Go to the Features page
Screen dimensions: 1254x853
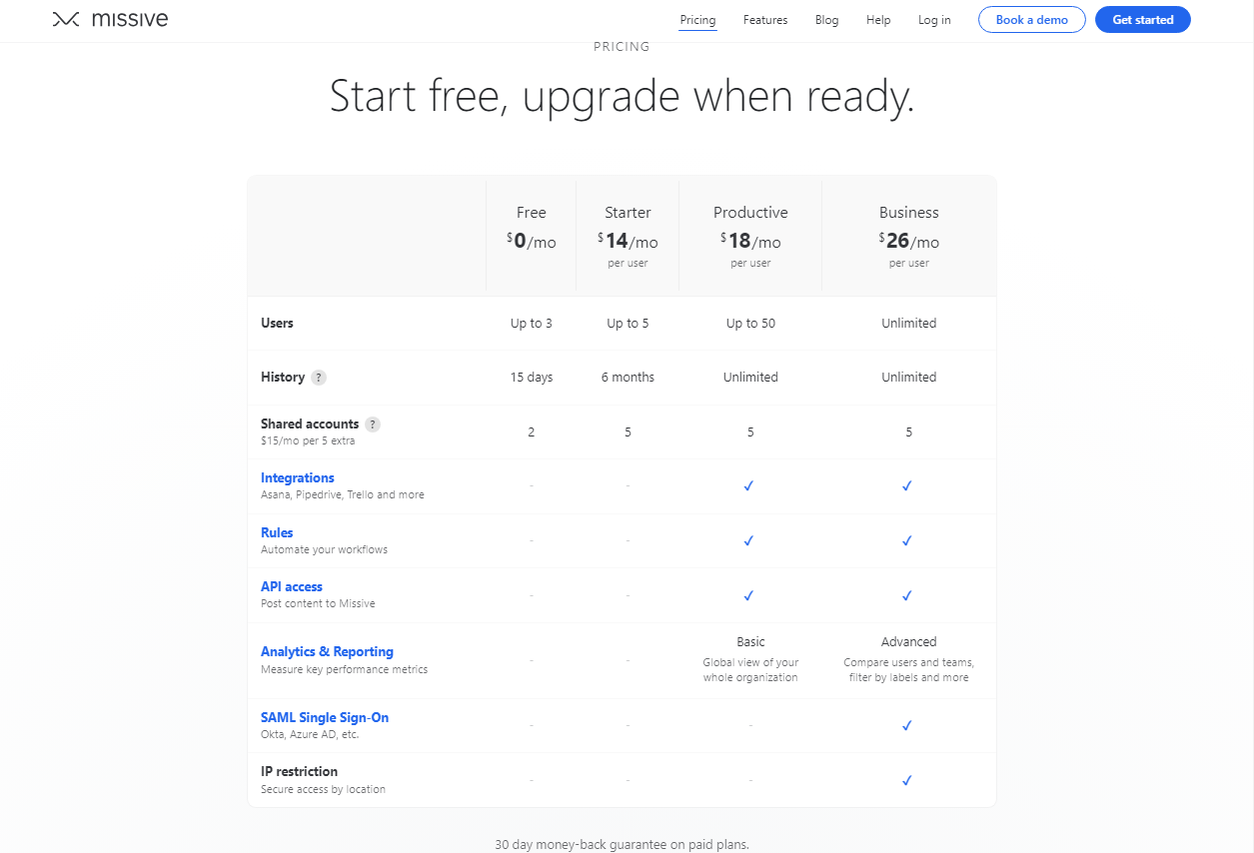[x=765, y=20]
